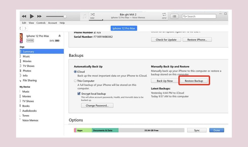Select Music under My Device
Viewport: 248px width, 147px height.
(x=26, y=92)
